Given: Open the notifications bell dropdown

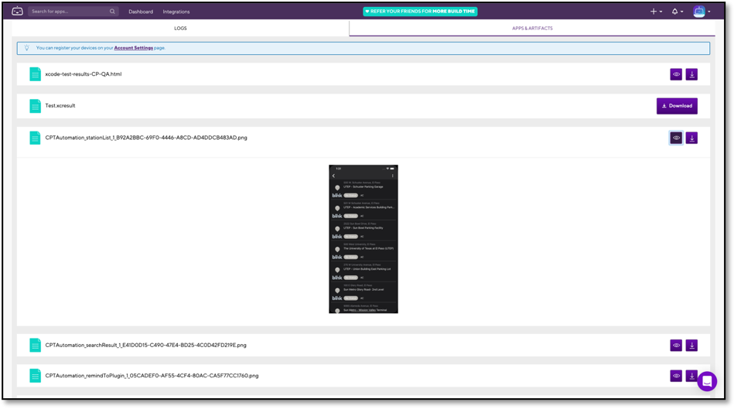Looking at the screenshot, I should (x=676, y=12).
